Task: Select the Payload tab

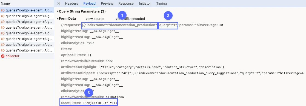Action: [x=89, y=4]
